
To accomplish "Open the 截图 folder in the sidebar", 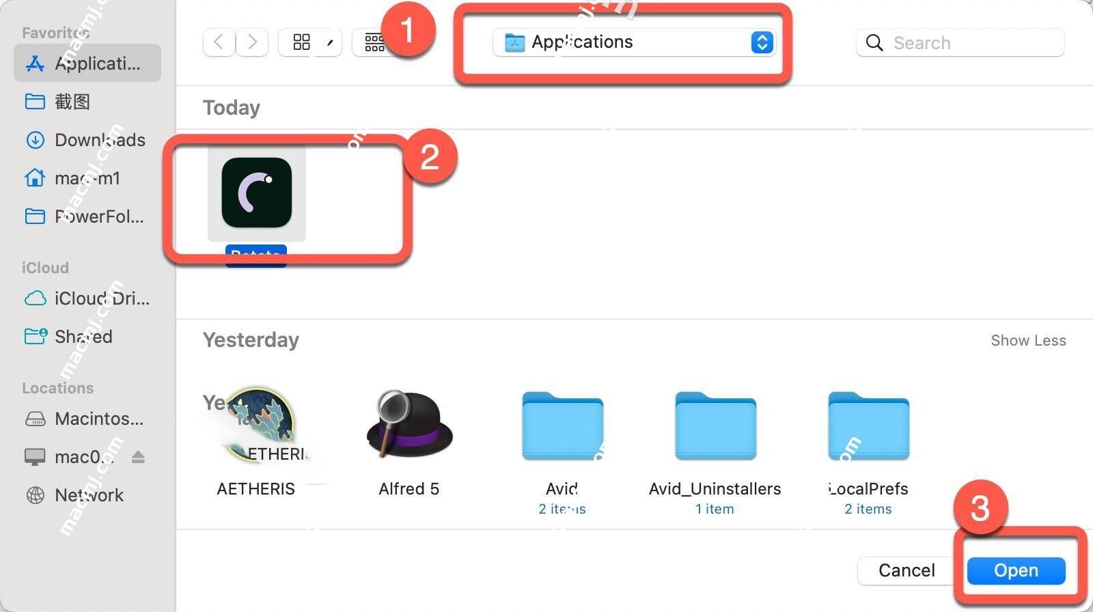I will coord(87,102).
